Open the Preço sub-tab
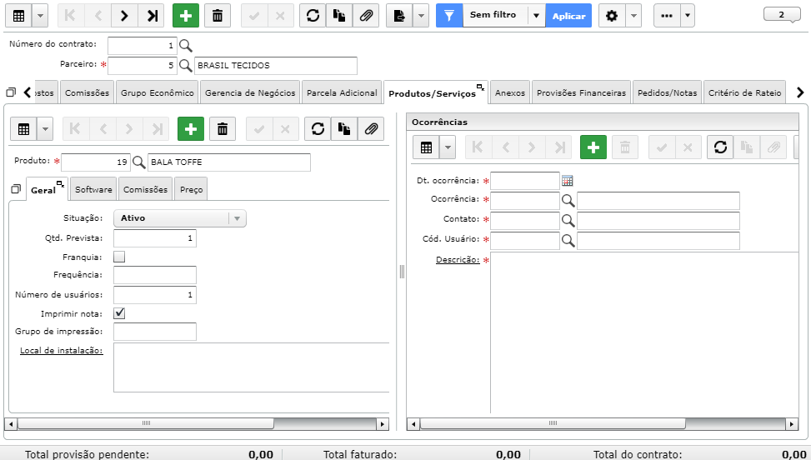The image size is (811, 460). [192, 189]
